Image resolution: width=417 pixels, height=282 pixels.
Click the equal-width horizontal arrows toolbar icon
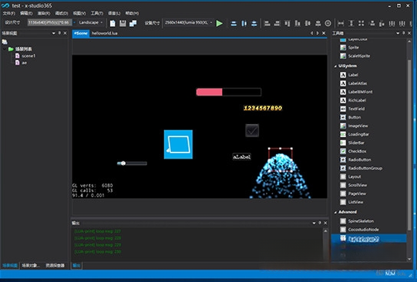tap(341, 23)
